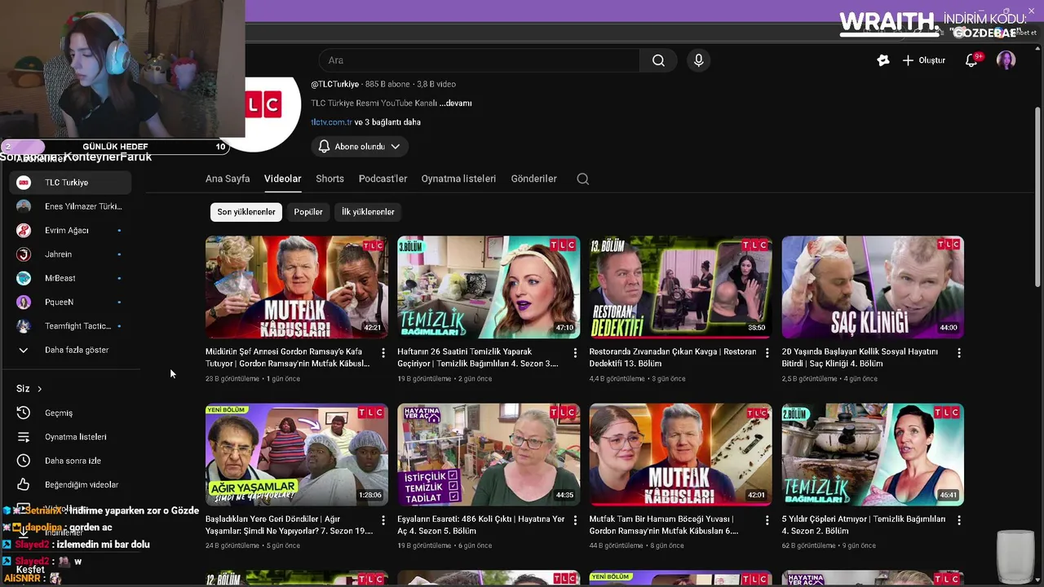Open Eşyaların Esareti: 486 Koli video title
1044x587 pixels.
pyautogui.click(x=481, y=525)
